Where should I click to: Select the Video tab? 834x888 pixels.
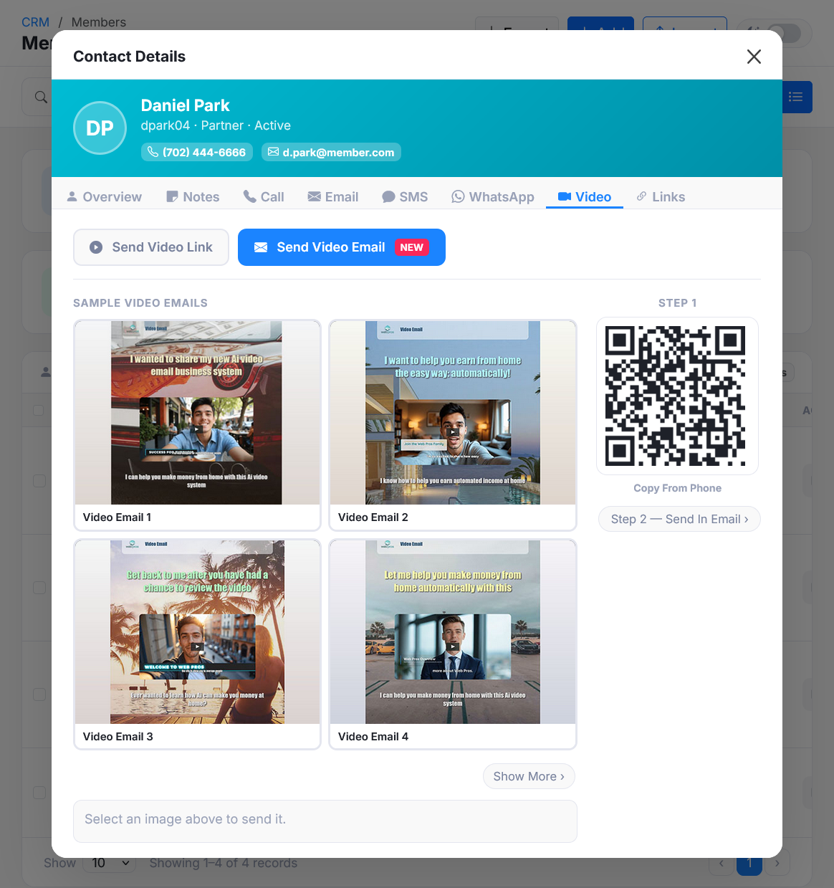click(x=585, y=196)
